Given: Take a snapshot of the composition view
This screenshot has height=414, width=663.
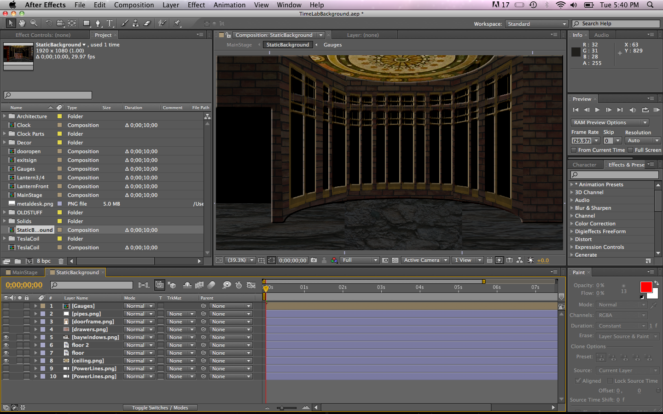Looking at the screenshot, I should [x=314, y=260].
